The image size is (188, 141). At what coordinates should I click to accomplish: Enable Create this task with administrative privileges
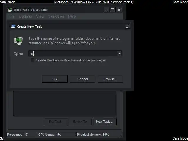click(x=32, y=60)
